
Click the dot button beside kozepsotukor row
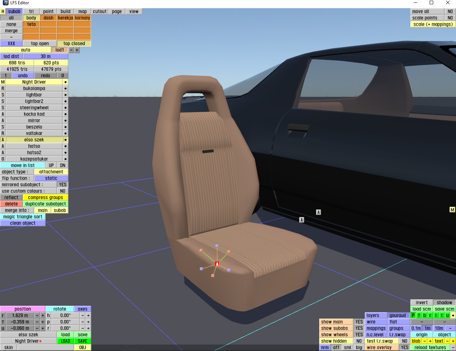click(x=66, y=159)
